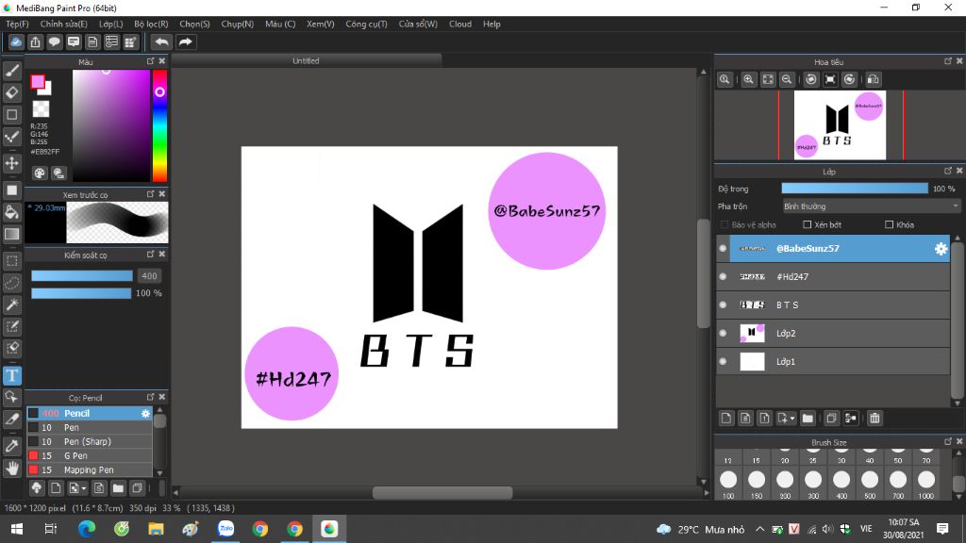966x543 pixels.
Task: Open the Bộ lọc(R) menu
Action: point(151,24)
